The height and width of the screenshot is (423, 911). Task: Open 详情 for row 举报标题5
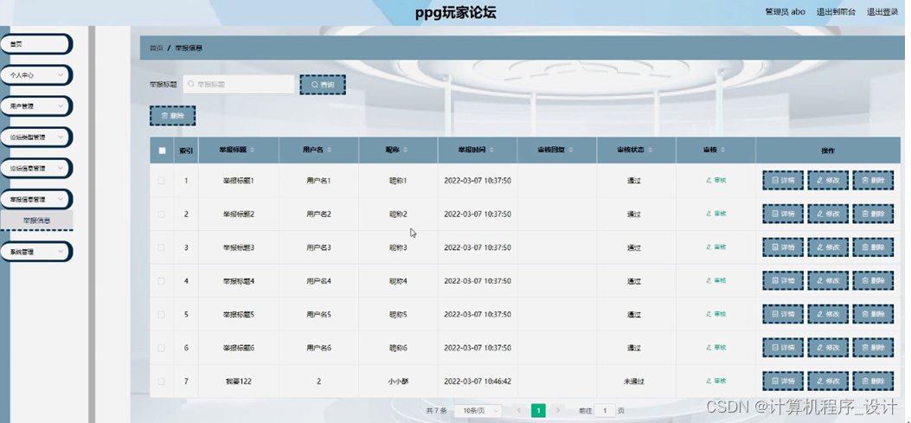783,314
